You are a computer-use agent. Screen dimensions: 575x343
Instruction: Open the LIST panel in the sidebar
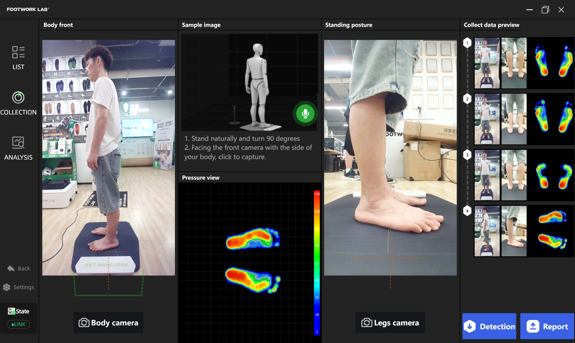(18, 56)
